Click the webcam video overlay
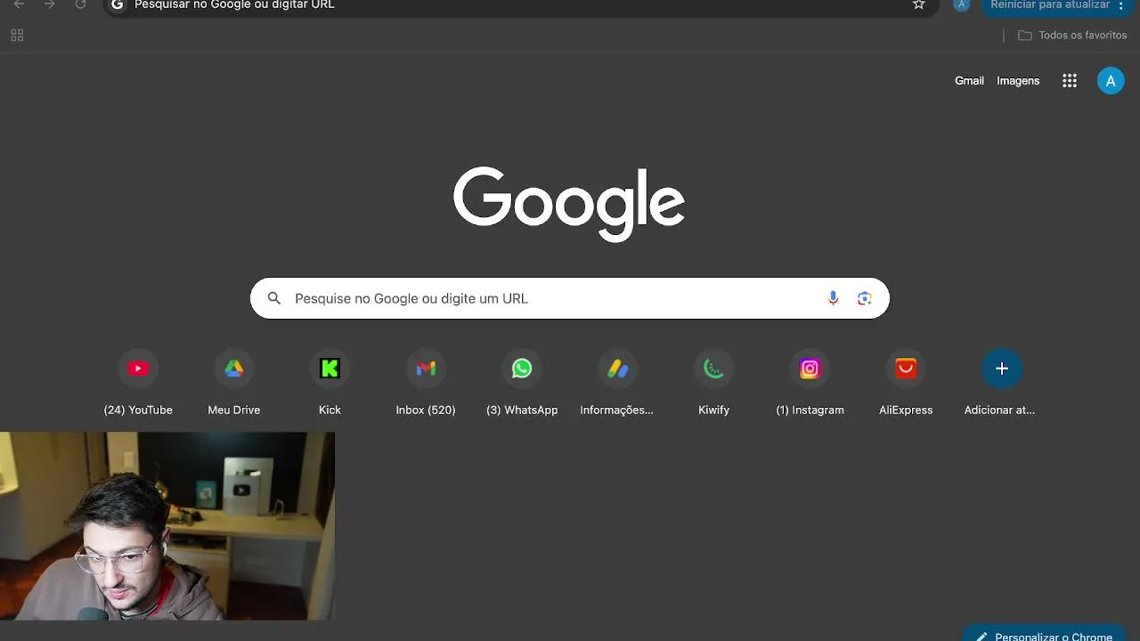The width and height of the screenshot is (1140, 641). [x=167, y=526]
